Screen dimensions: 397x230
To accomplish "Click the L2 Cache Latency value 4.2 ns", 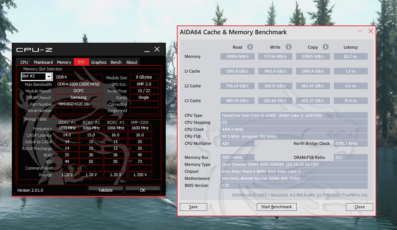I will [x=351, y=86].
